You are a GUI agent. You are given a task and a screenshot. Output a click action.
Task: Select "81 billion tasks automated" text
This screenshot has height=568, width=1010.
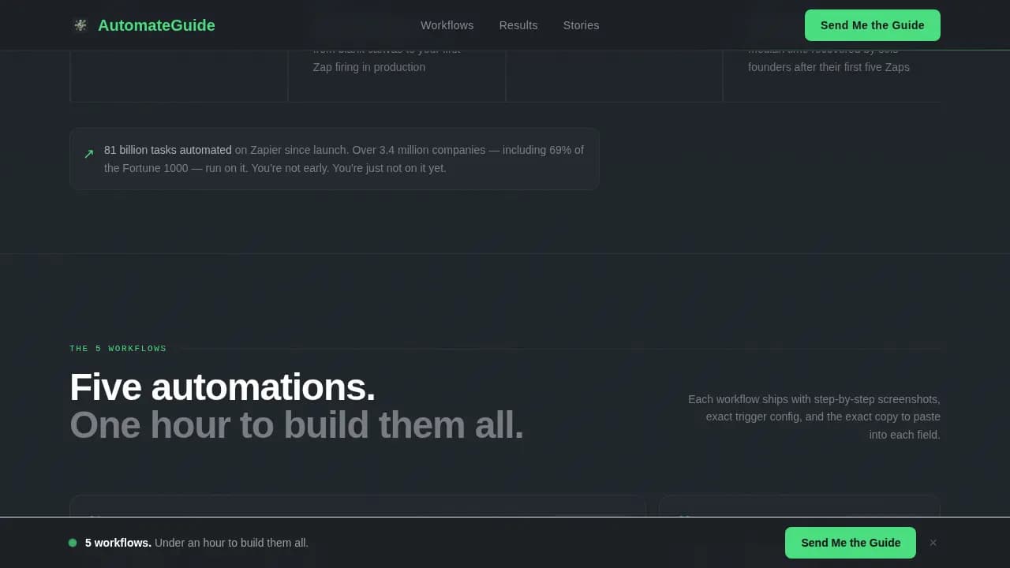(x=168, y=150)
